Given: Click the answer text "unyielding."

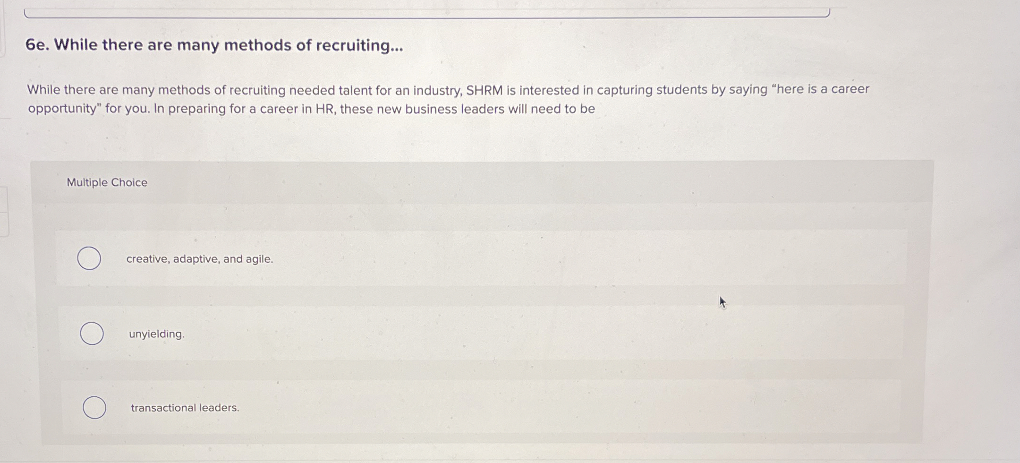Looking at the screenshot, I should click(x=156, y=334).
